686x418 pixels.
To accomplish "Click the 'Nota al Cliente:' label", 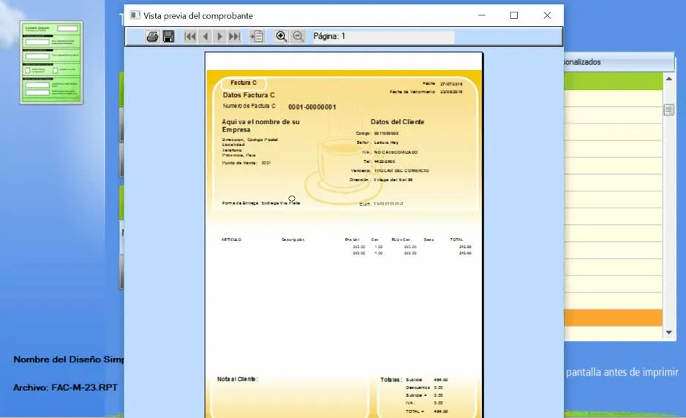I will 237,379.
